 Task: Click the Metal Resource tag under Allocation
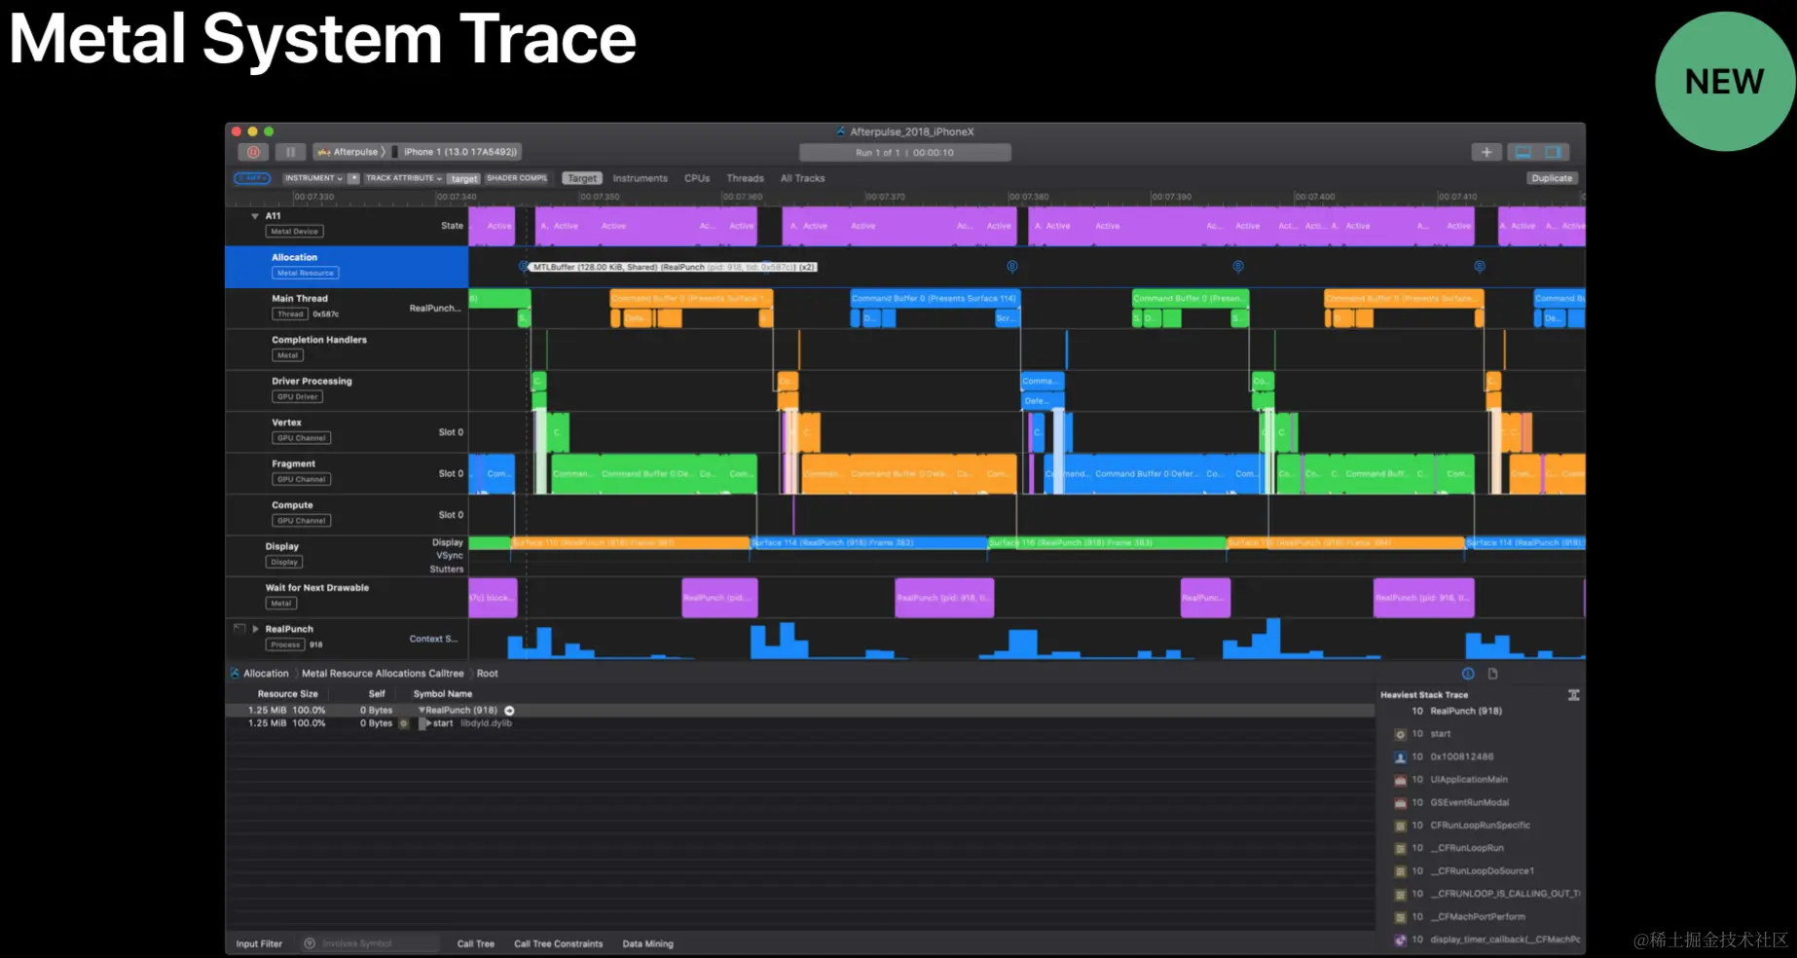pyautogui.click(x=306, y=274)
